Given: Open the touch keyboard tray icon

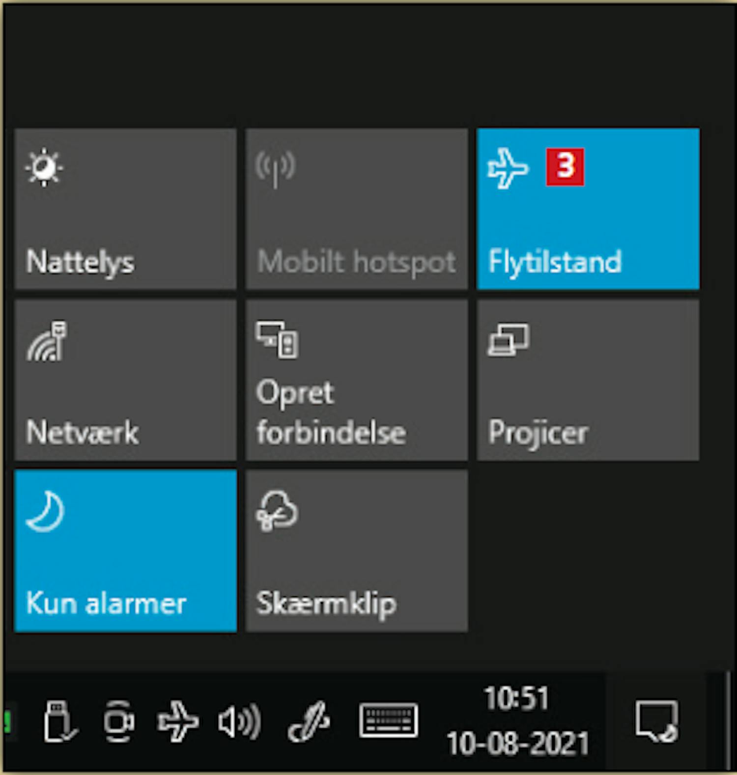Looking at the screenshot, I should click(x=389, y=721).
